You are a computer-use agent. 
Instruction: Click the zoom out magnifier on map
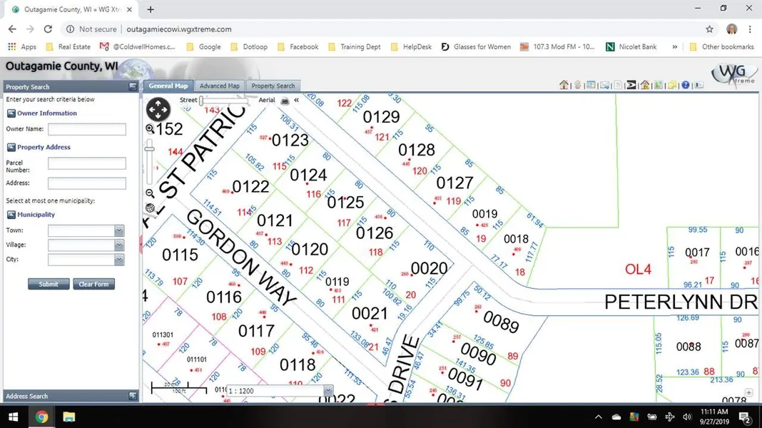click(150, 193)
